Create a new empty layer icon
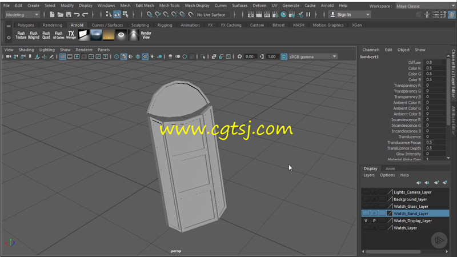457x257 pixels. tap(436, 183)
